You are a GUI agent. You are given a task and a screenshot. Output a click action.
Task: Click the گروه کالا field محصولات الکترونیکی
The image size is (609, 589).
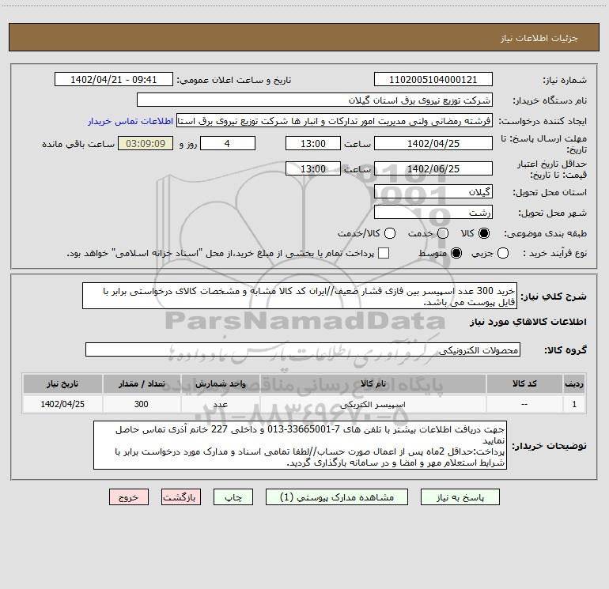pyautogui.click(x=303, y=349)
